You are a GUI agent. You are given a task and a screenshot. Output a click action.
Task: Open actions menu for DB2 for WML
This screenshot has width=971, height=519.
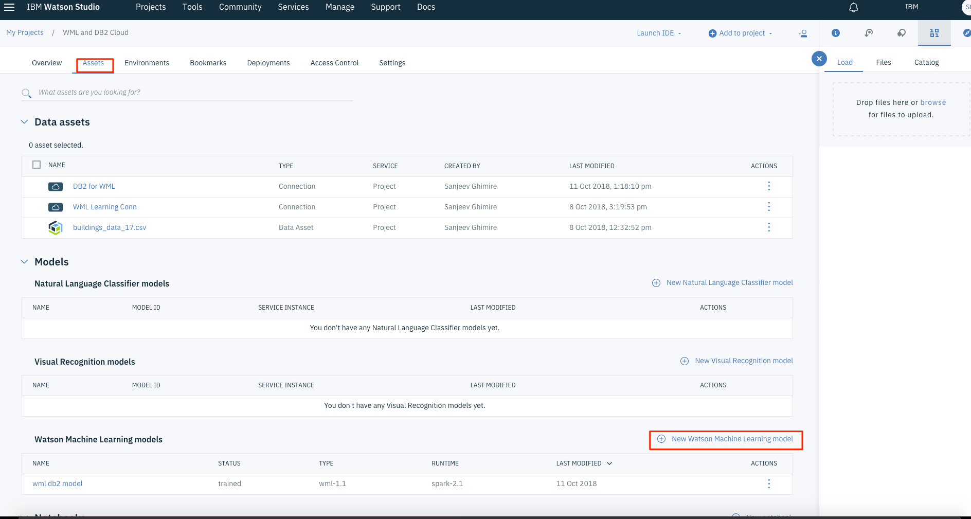click(x=769, y=186)
